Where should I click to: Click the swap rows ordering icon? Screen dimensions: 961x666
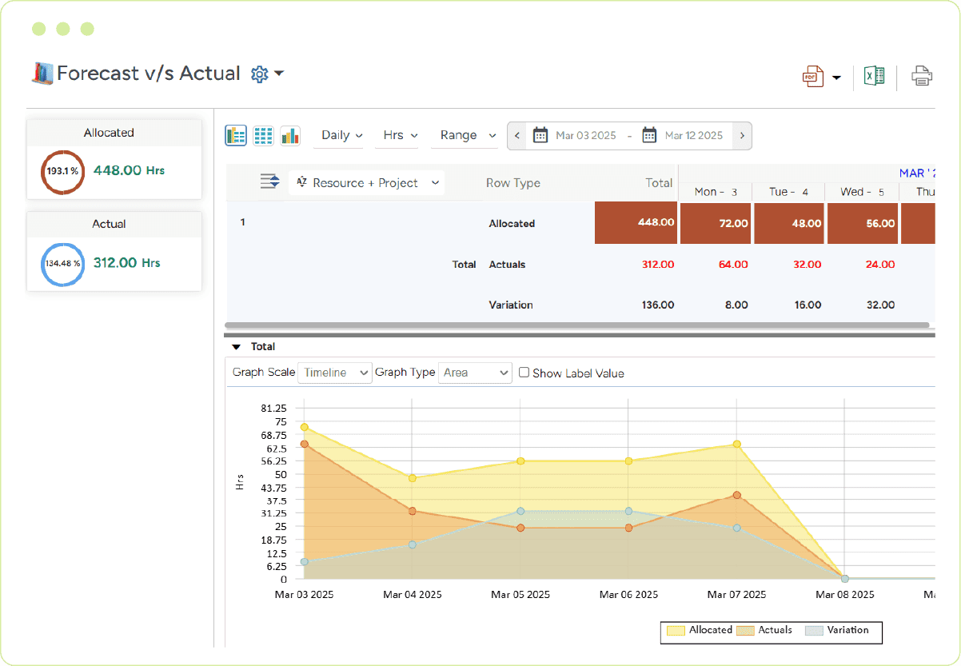(269, 182)
